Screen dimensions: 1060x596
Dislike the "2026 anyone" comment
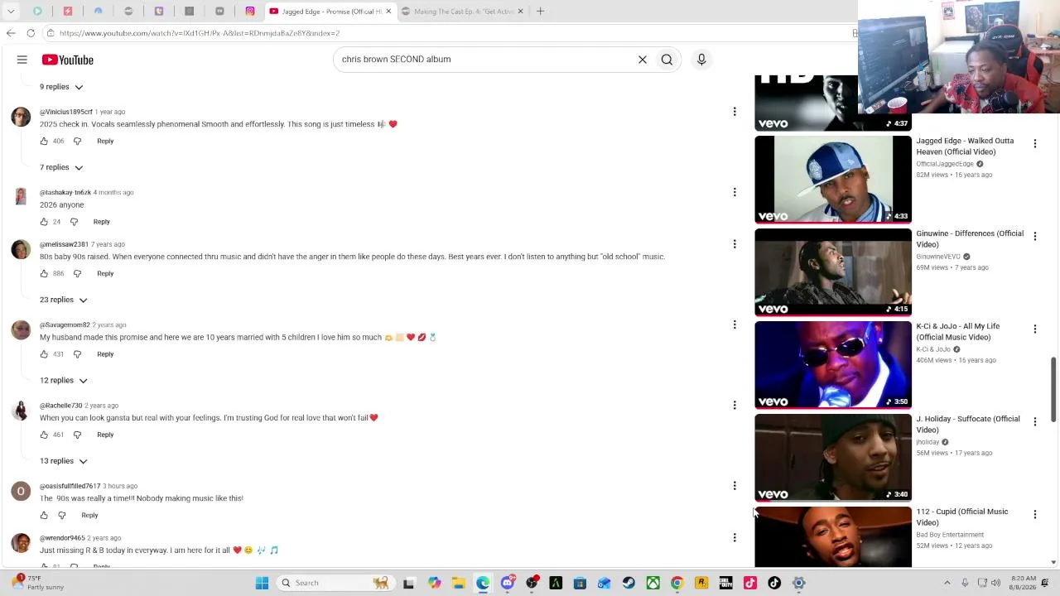point(74,222)
